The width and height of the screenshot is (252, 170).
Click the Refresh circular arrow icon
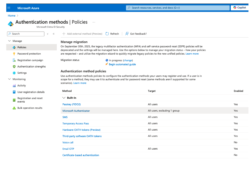[x=107, y=34]
